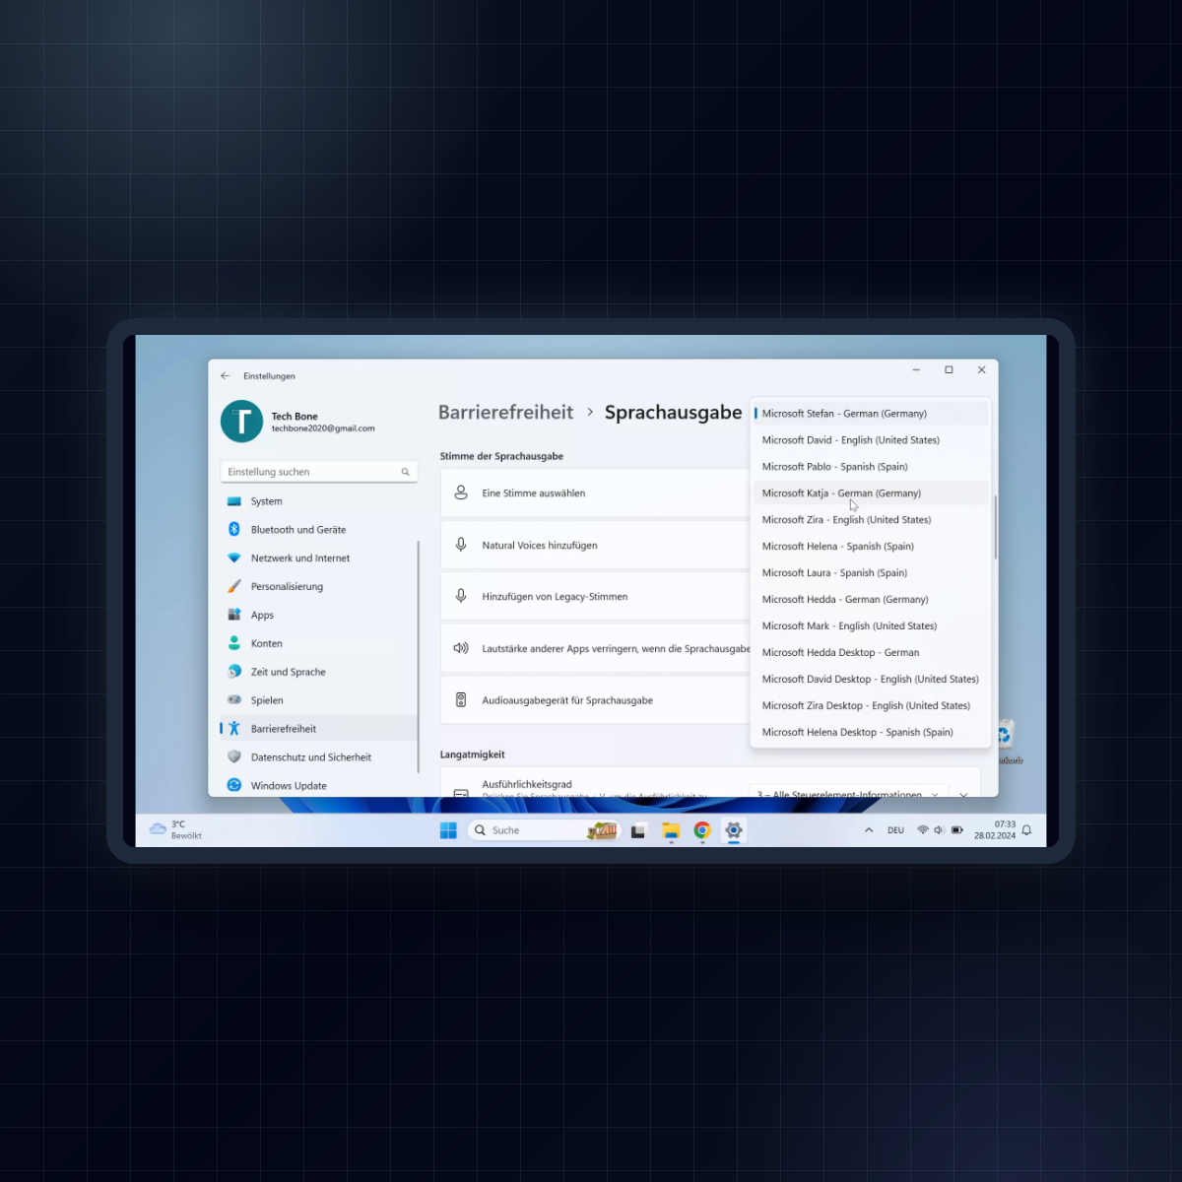Click the Audioausgabegerät device icon
Image resolution: width=1182 pixels, height=1182 pixels.
click(x=460, y=700)
